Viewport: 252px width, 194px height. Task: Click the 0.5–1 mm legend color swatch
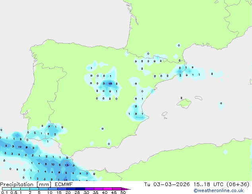coord(16,189)
